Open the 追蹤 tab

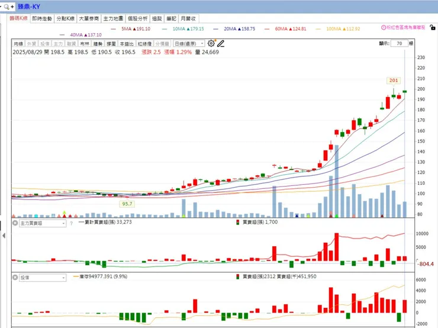[157, 18]
